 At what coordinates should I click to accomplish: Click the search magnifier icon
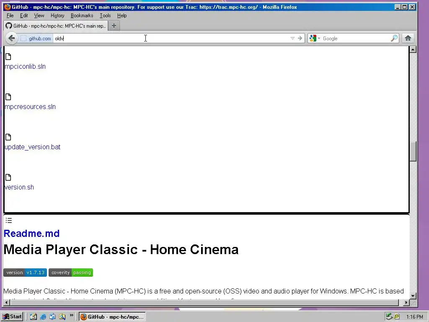(394, 38)
